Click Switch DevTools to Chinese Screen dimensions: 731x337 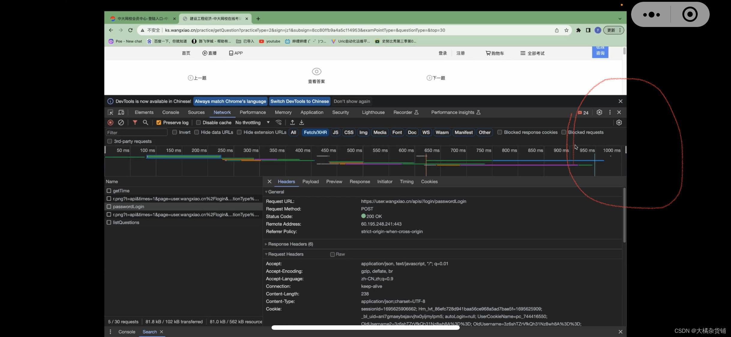300,101
